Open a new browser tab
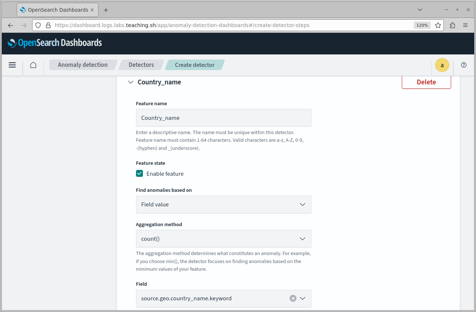Screen dimensions: 476x312 coord(106,10)
